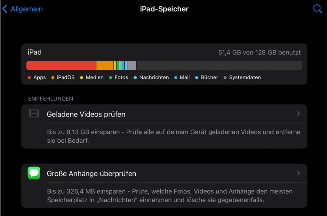Tap the film strip video icon

(34, 114)
